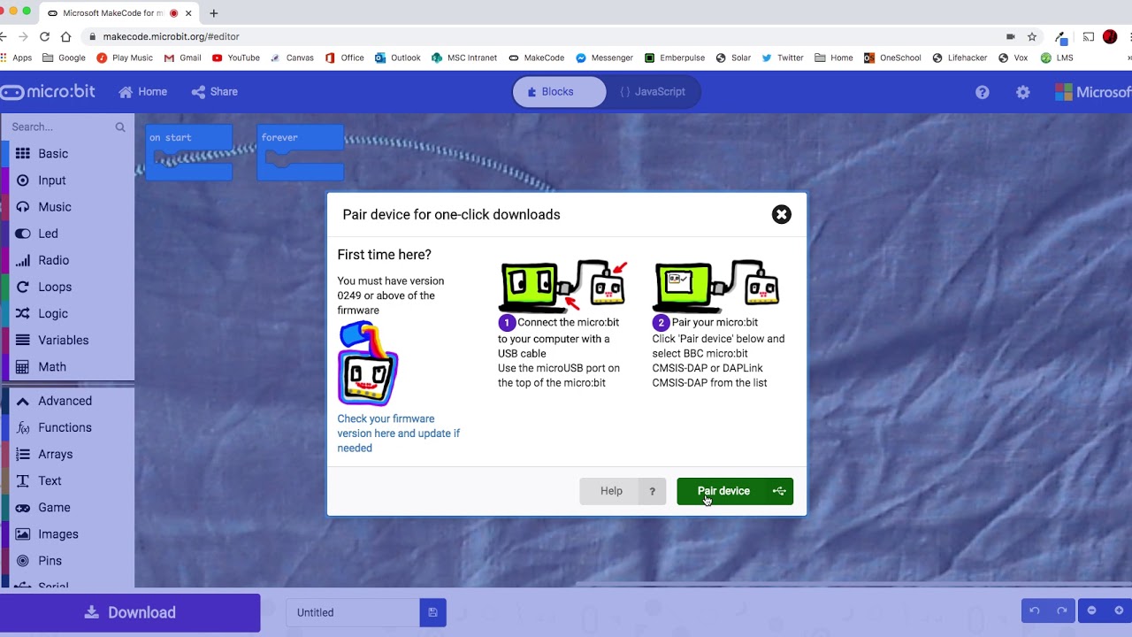This screenshot has height=637, width=1132.
Task: Click the browser home icon
Action: [x=65, y=36]
